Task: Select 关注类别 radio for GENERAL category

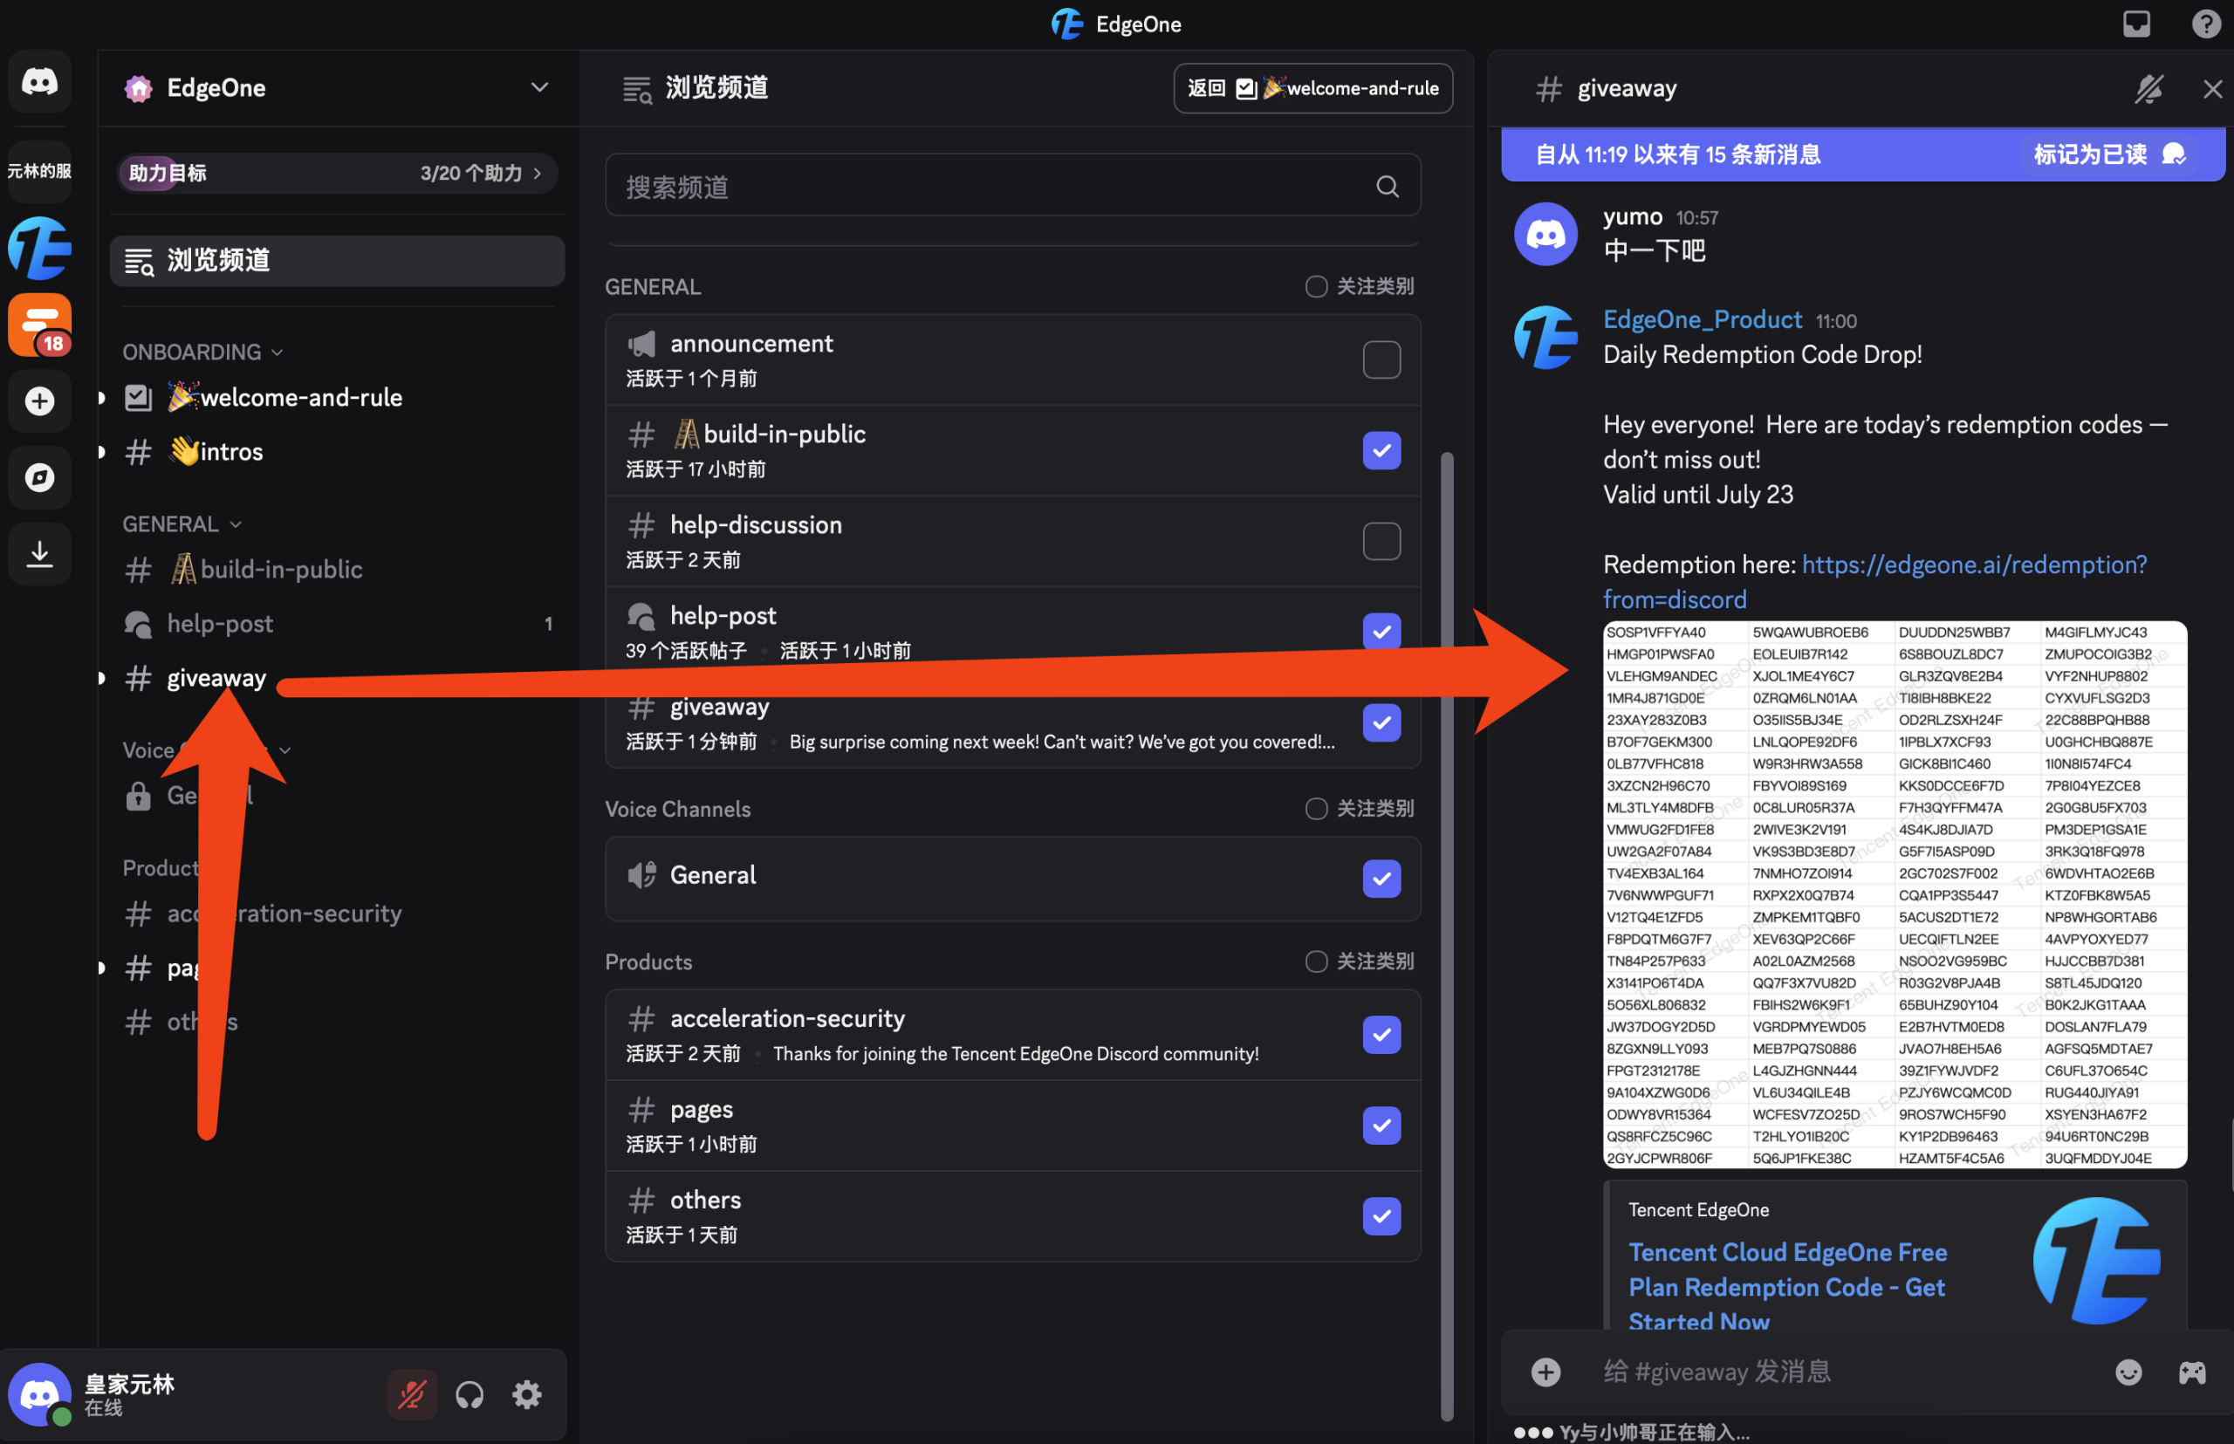Action: coord(1316,287)
